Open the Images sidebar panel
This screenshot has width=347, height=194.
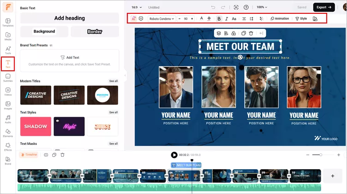click(8, 105)
